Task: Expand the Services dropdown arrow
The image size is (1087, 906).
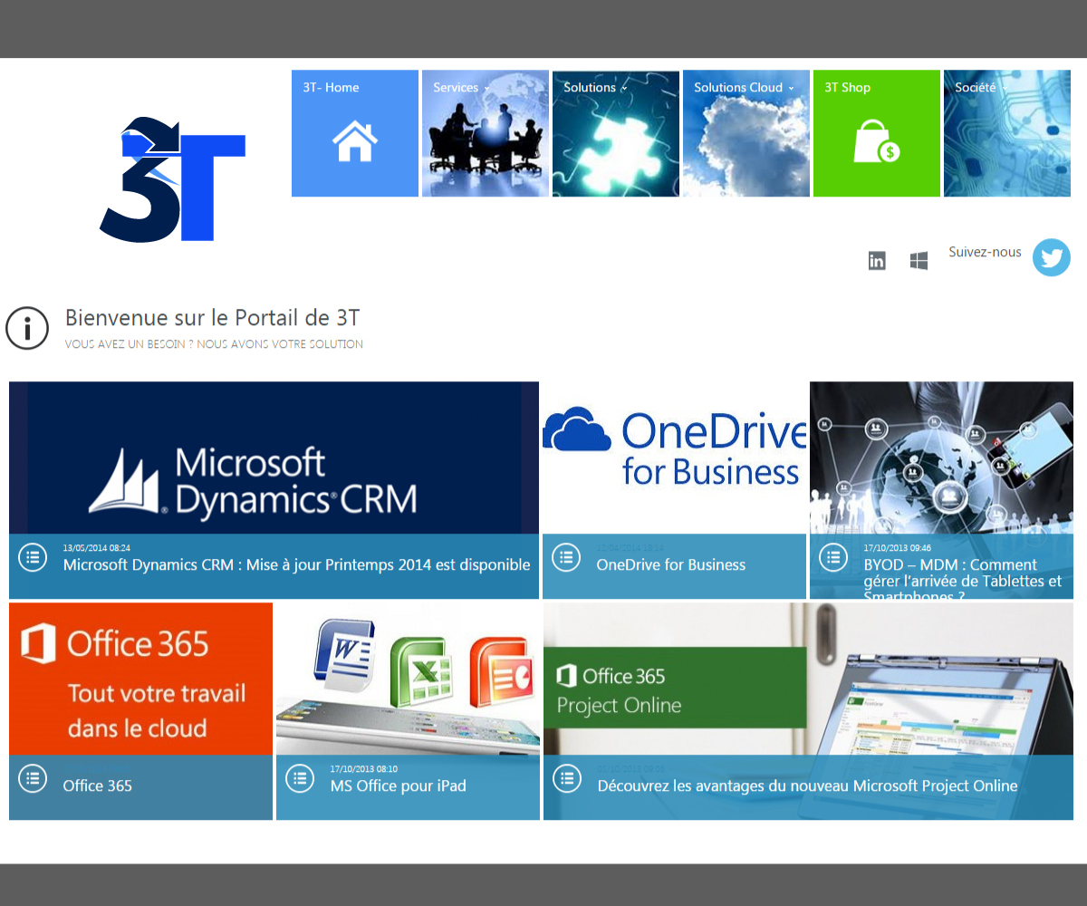Action: coord(486,89)
